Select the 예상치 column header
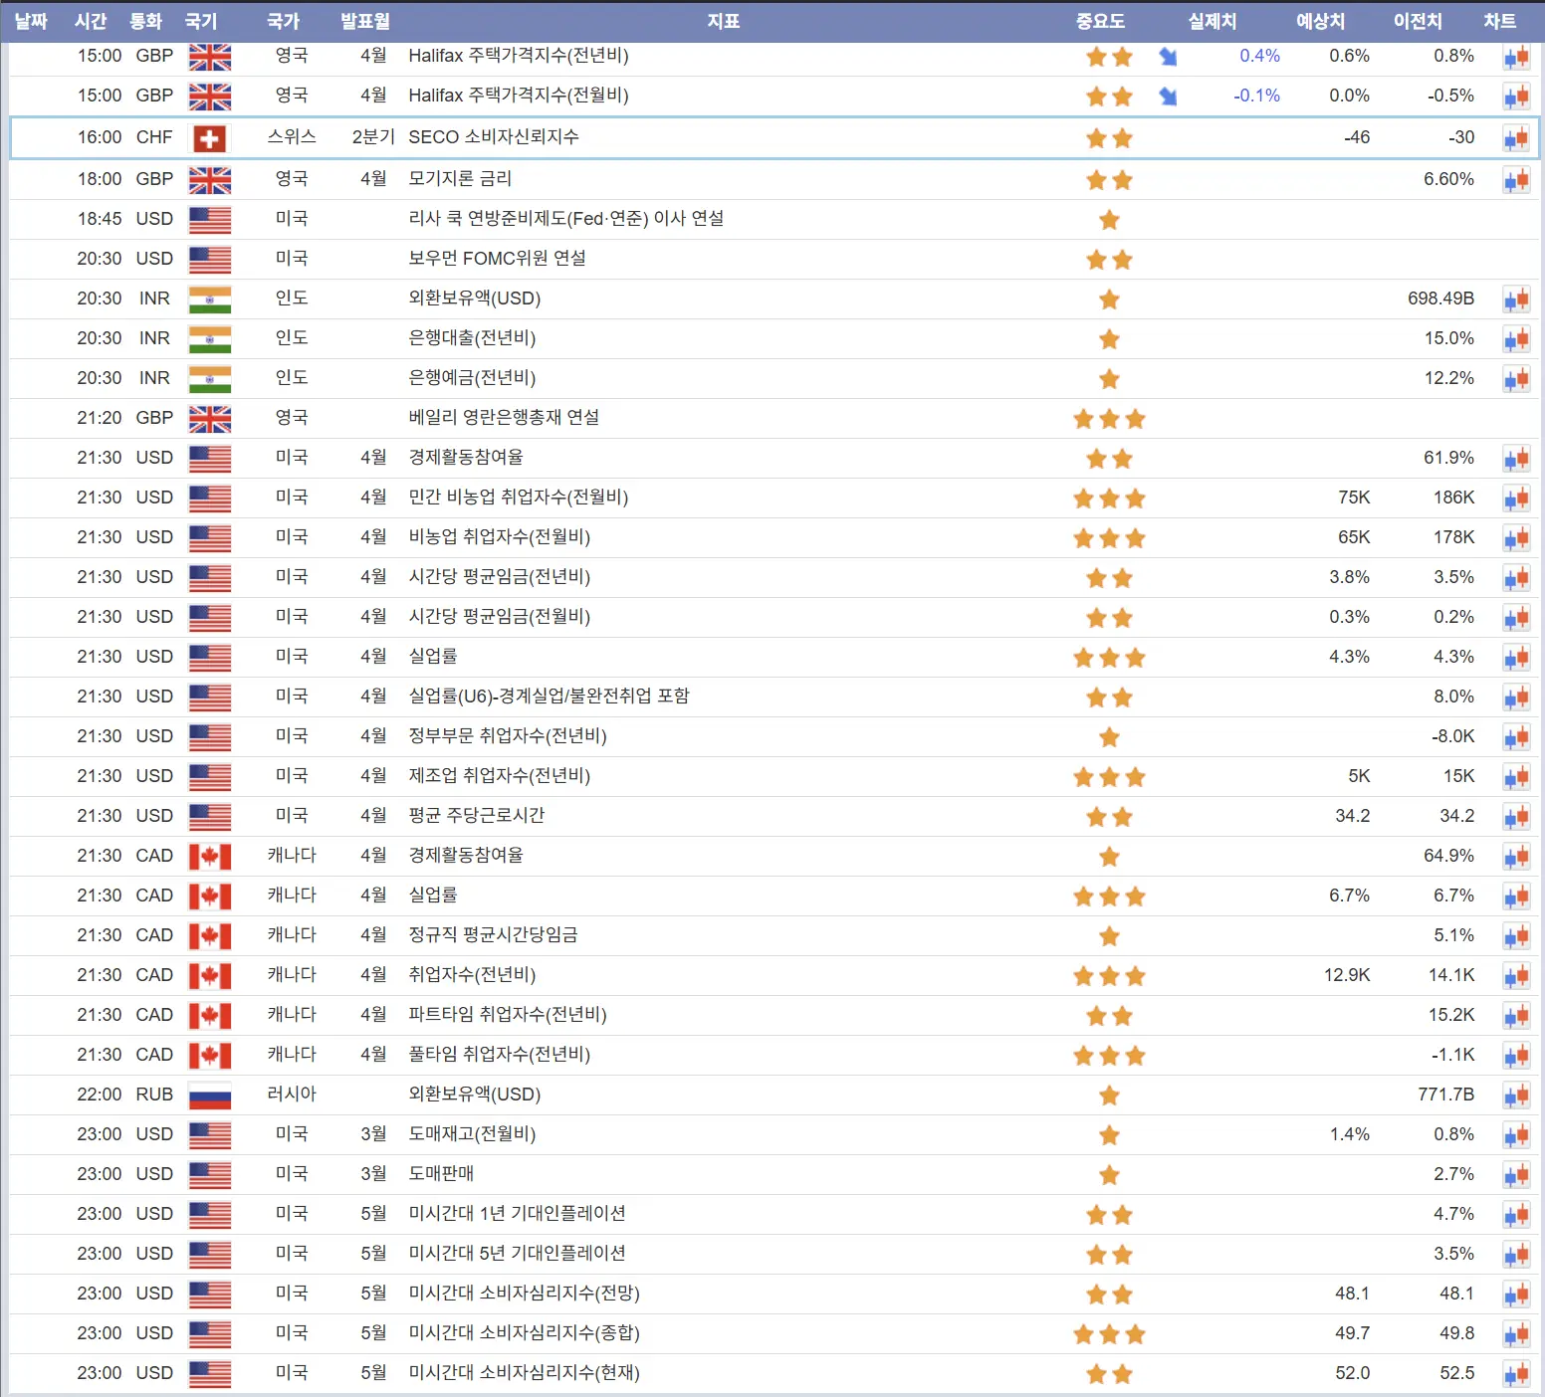 click(x=1320, y=21)
